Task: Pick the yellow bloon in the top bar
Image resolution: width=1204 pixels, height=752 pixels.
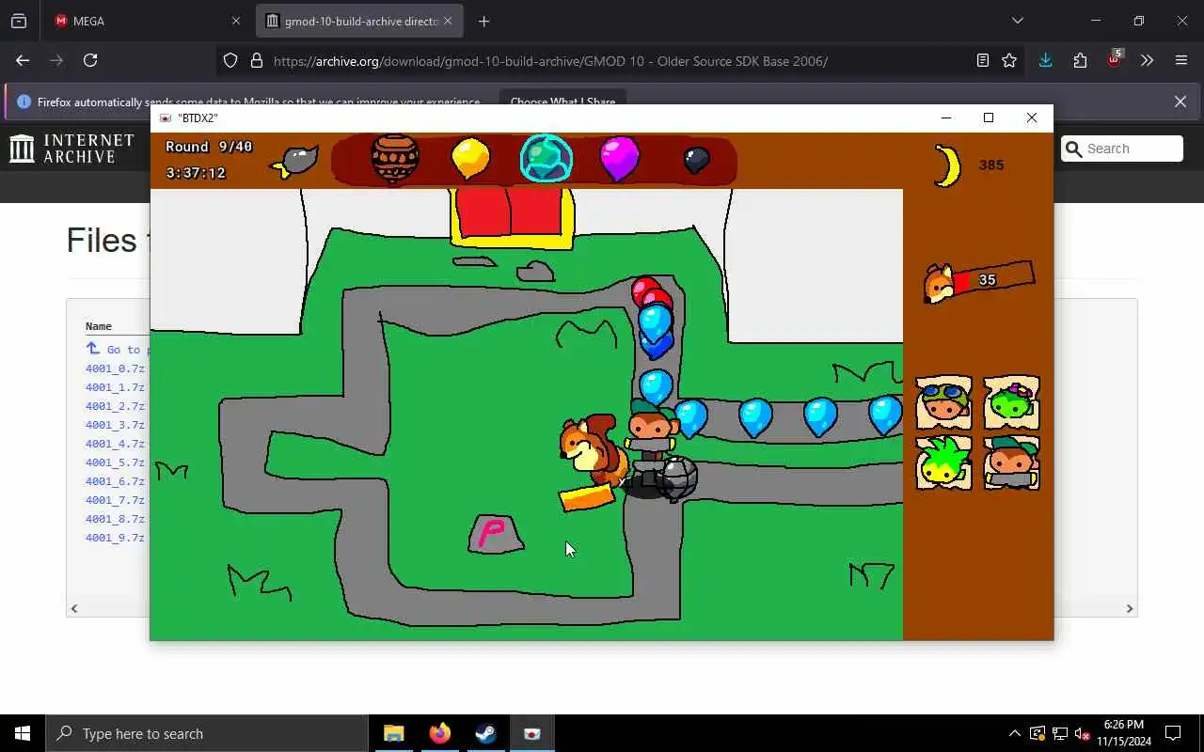Action: [x=470, y=158]
